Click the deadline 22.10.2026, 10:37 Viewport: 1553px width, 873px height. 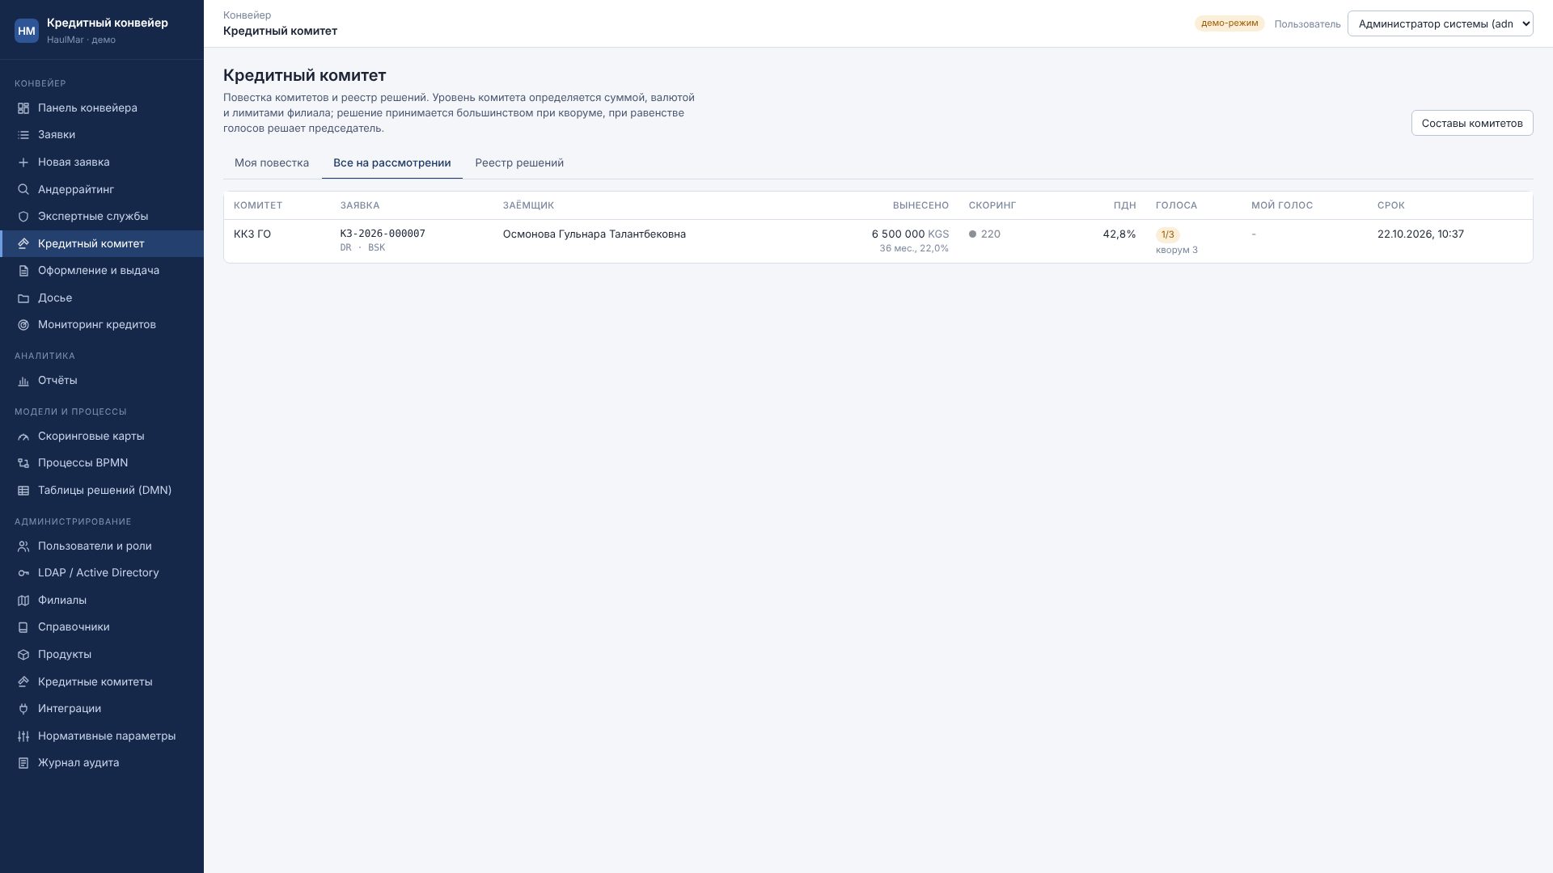1420,234
